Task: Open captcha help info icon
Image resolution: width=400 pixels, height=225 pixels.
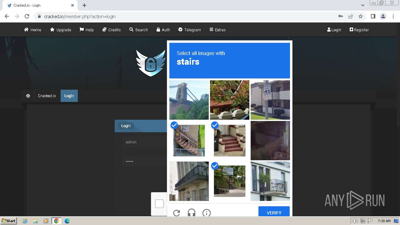Action: 207,213
